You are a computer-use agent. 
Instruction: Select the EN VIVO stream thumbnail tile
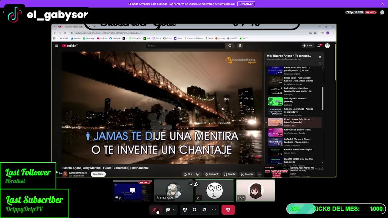pyautogui.click(x=132, y=190)
